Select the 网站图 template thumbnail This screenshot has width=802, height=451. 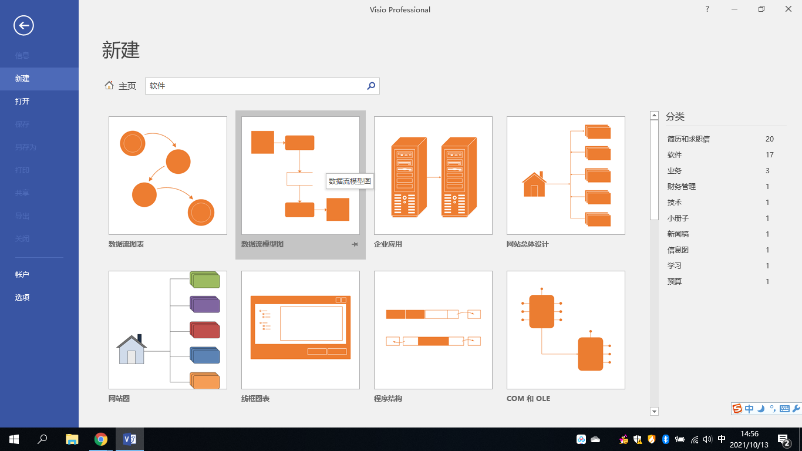click(168, 330)
